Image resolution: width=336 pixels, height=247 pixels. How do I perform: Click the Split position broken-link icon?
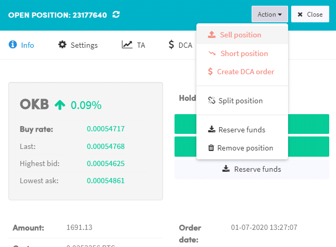tap(211, 100)
